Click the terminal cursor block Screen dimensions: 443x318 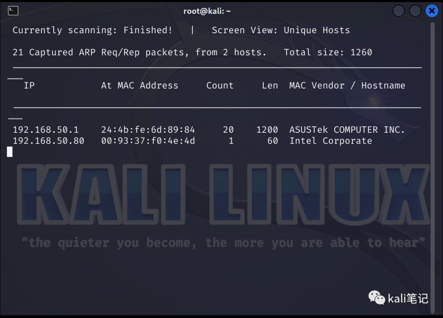click(10, 152)
